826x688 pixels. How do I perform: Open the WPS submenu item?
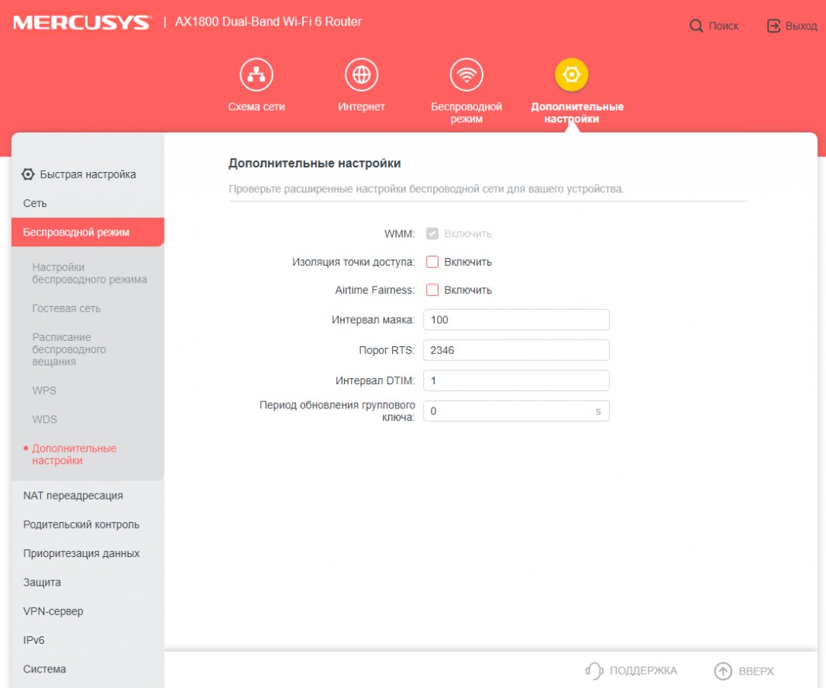coord(44,390)
